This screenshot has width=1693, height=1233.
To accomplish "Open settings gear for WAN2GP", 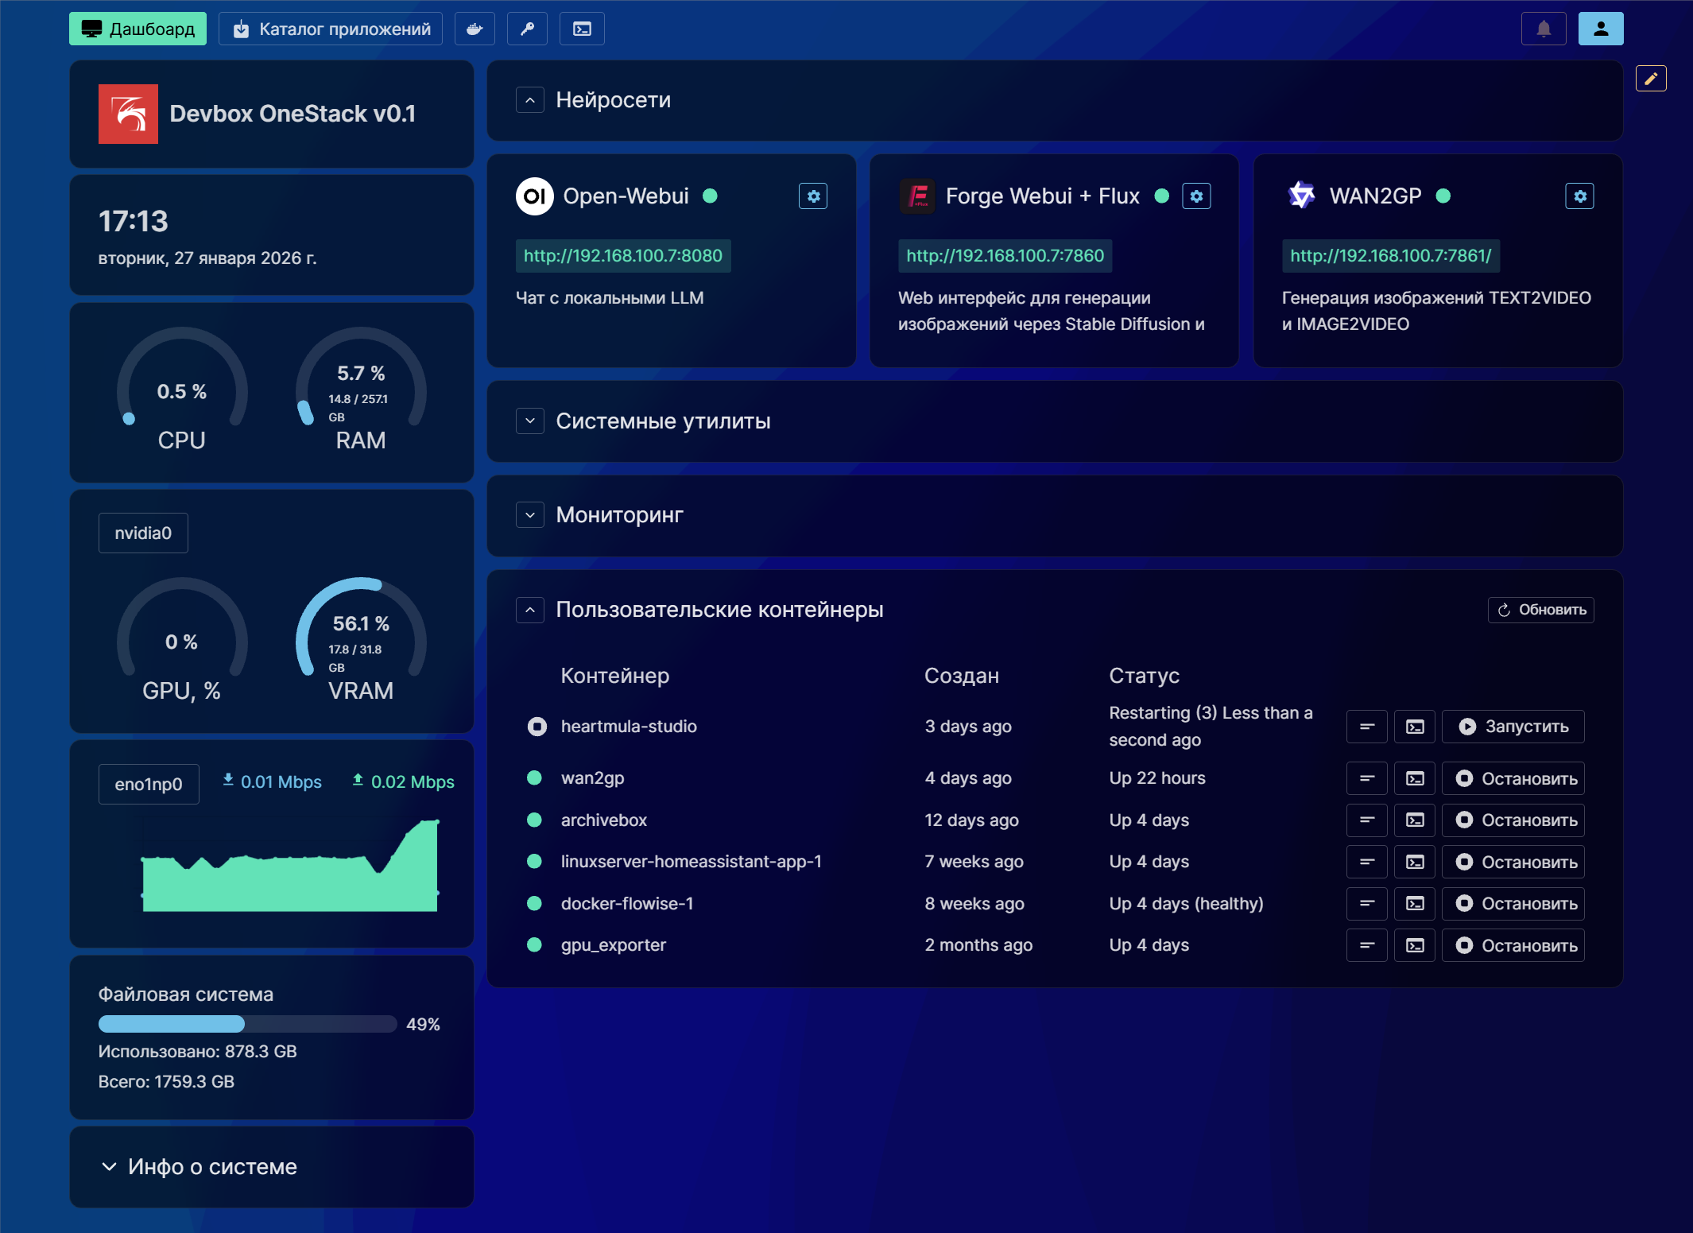I will tap(1579, 196).
